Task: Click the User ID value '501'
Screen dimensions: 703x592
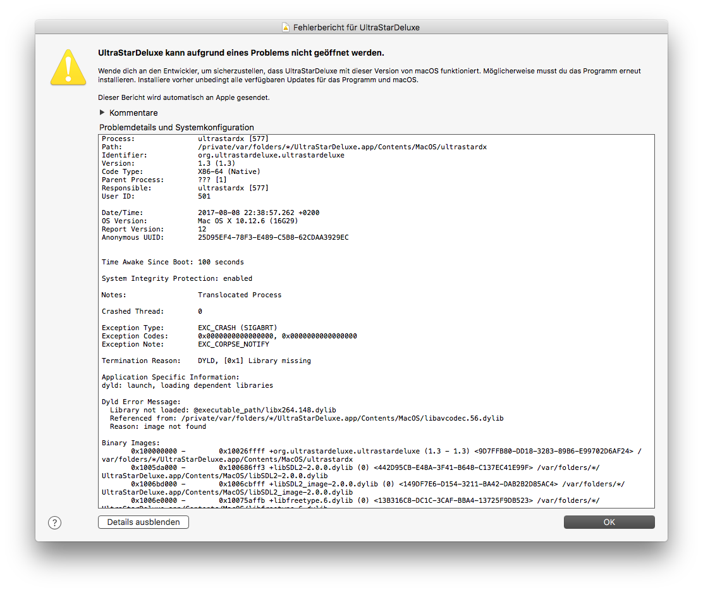Action: (204, 196)
